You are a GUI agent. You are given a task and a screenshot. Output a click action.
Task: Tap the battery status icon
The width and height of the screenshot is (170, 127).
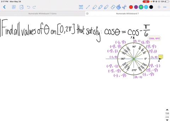(x=167, y=1)
